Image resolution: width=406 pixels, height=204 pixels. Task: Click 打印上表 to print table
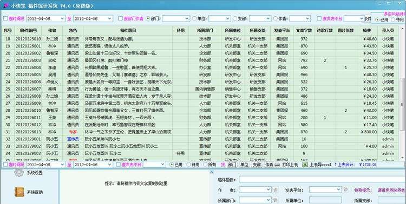click(290, 165)
